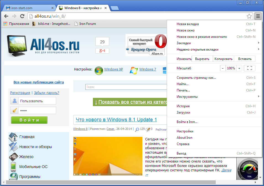This screenshot has width=264, height=186.
Task: Switch to the iron-start.com tab
Action: (29, 8)
